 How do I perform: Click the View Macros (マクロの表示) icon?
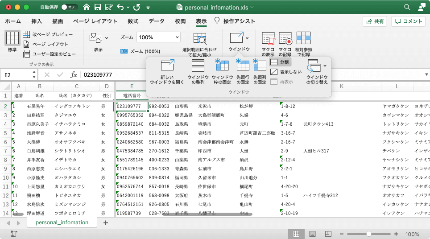(268, 39)
